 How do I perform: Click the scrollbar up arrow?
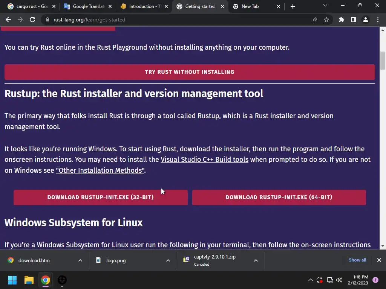[383, 30]
